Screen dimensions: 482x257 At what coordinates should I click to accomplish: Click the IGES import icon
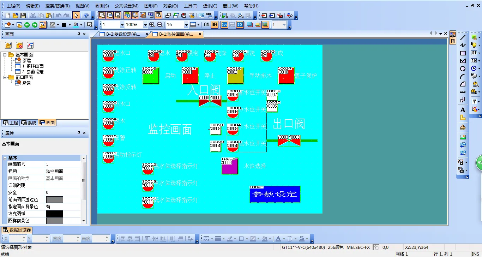[463, 153]
